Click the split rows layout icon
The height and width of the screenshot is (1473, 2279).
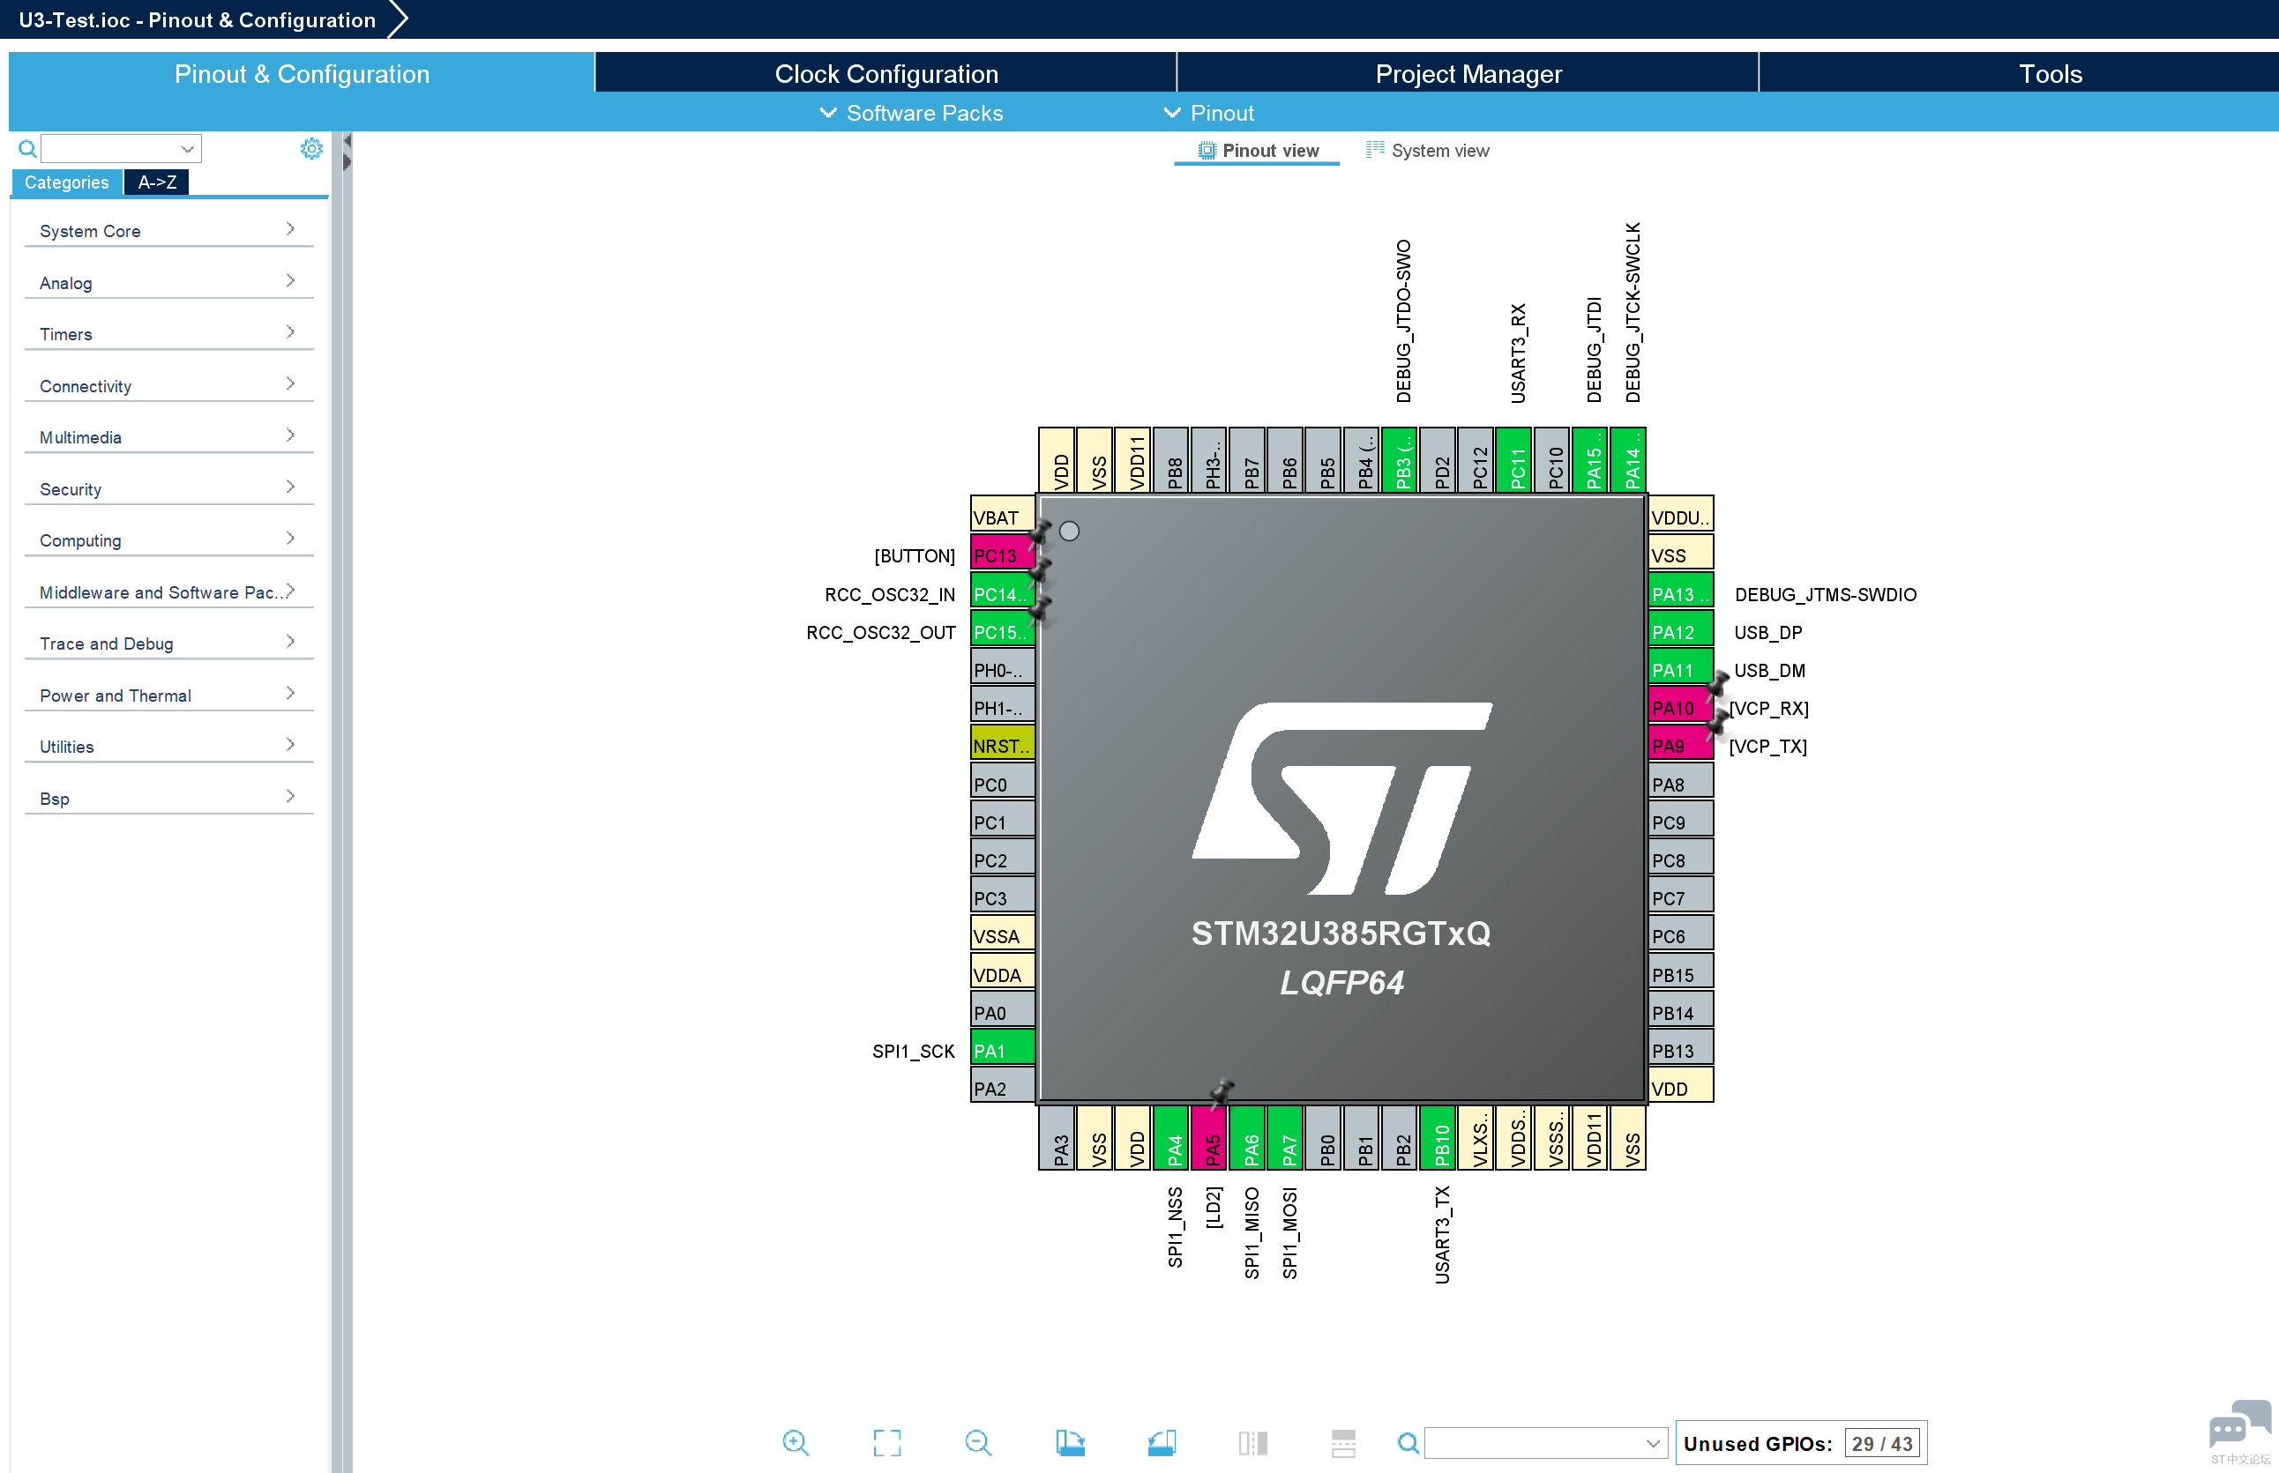click(1343, 1442)
